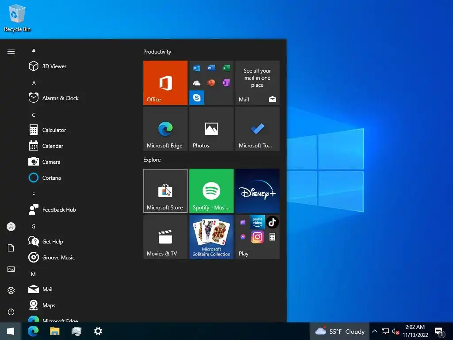Open the Mail live tile
Screen dimensions: 453x340
click(257, 83)
